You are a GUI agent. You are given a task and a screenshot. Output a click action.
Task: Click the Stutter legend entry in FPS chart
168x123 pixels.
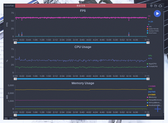pos(153,31)
